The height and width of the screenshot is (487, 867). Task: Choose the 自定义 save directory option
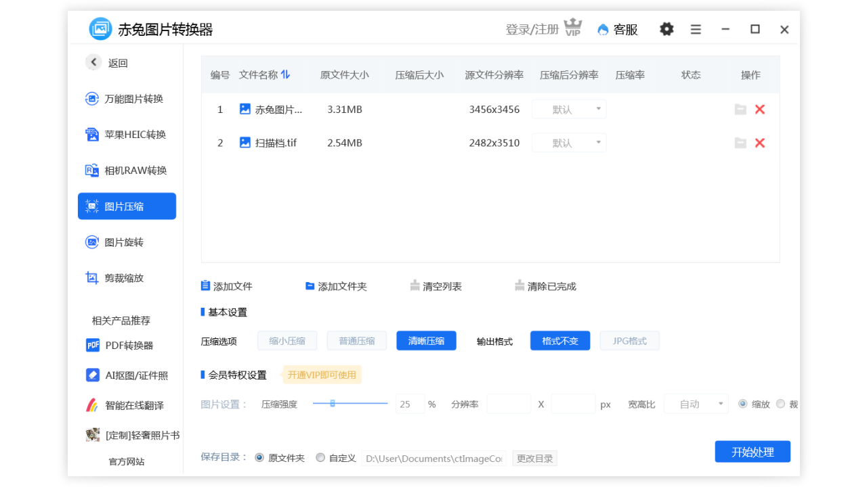pyautogui.click(x=320, y=457)
